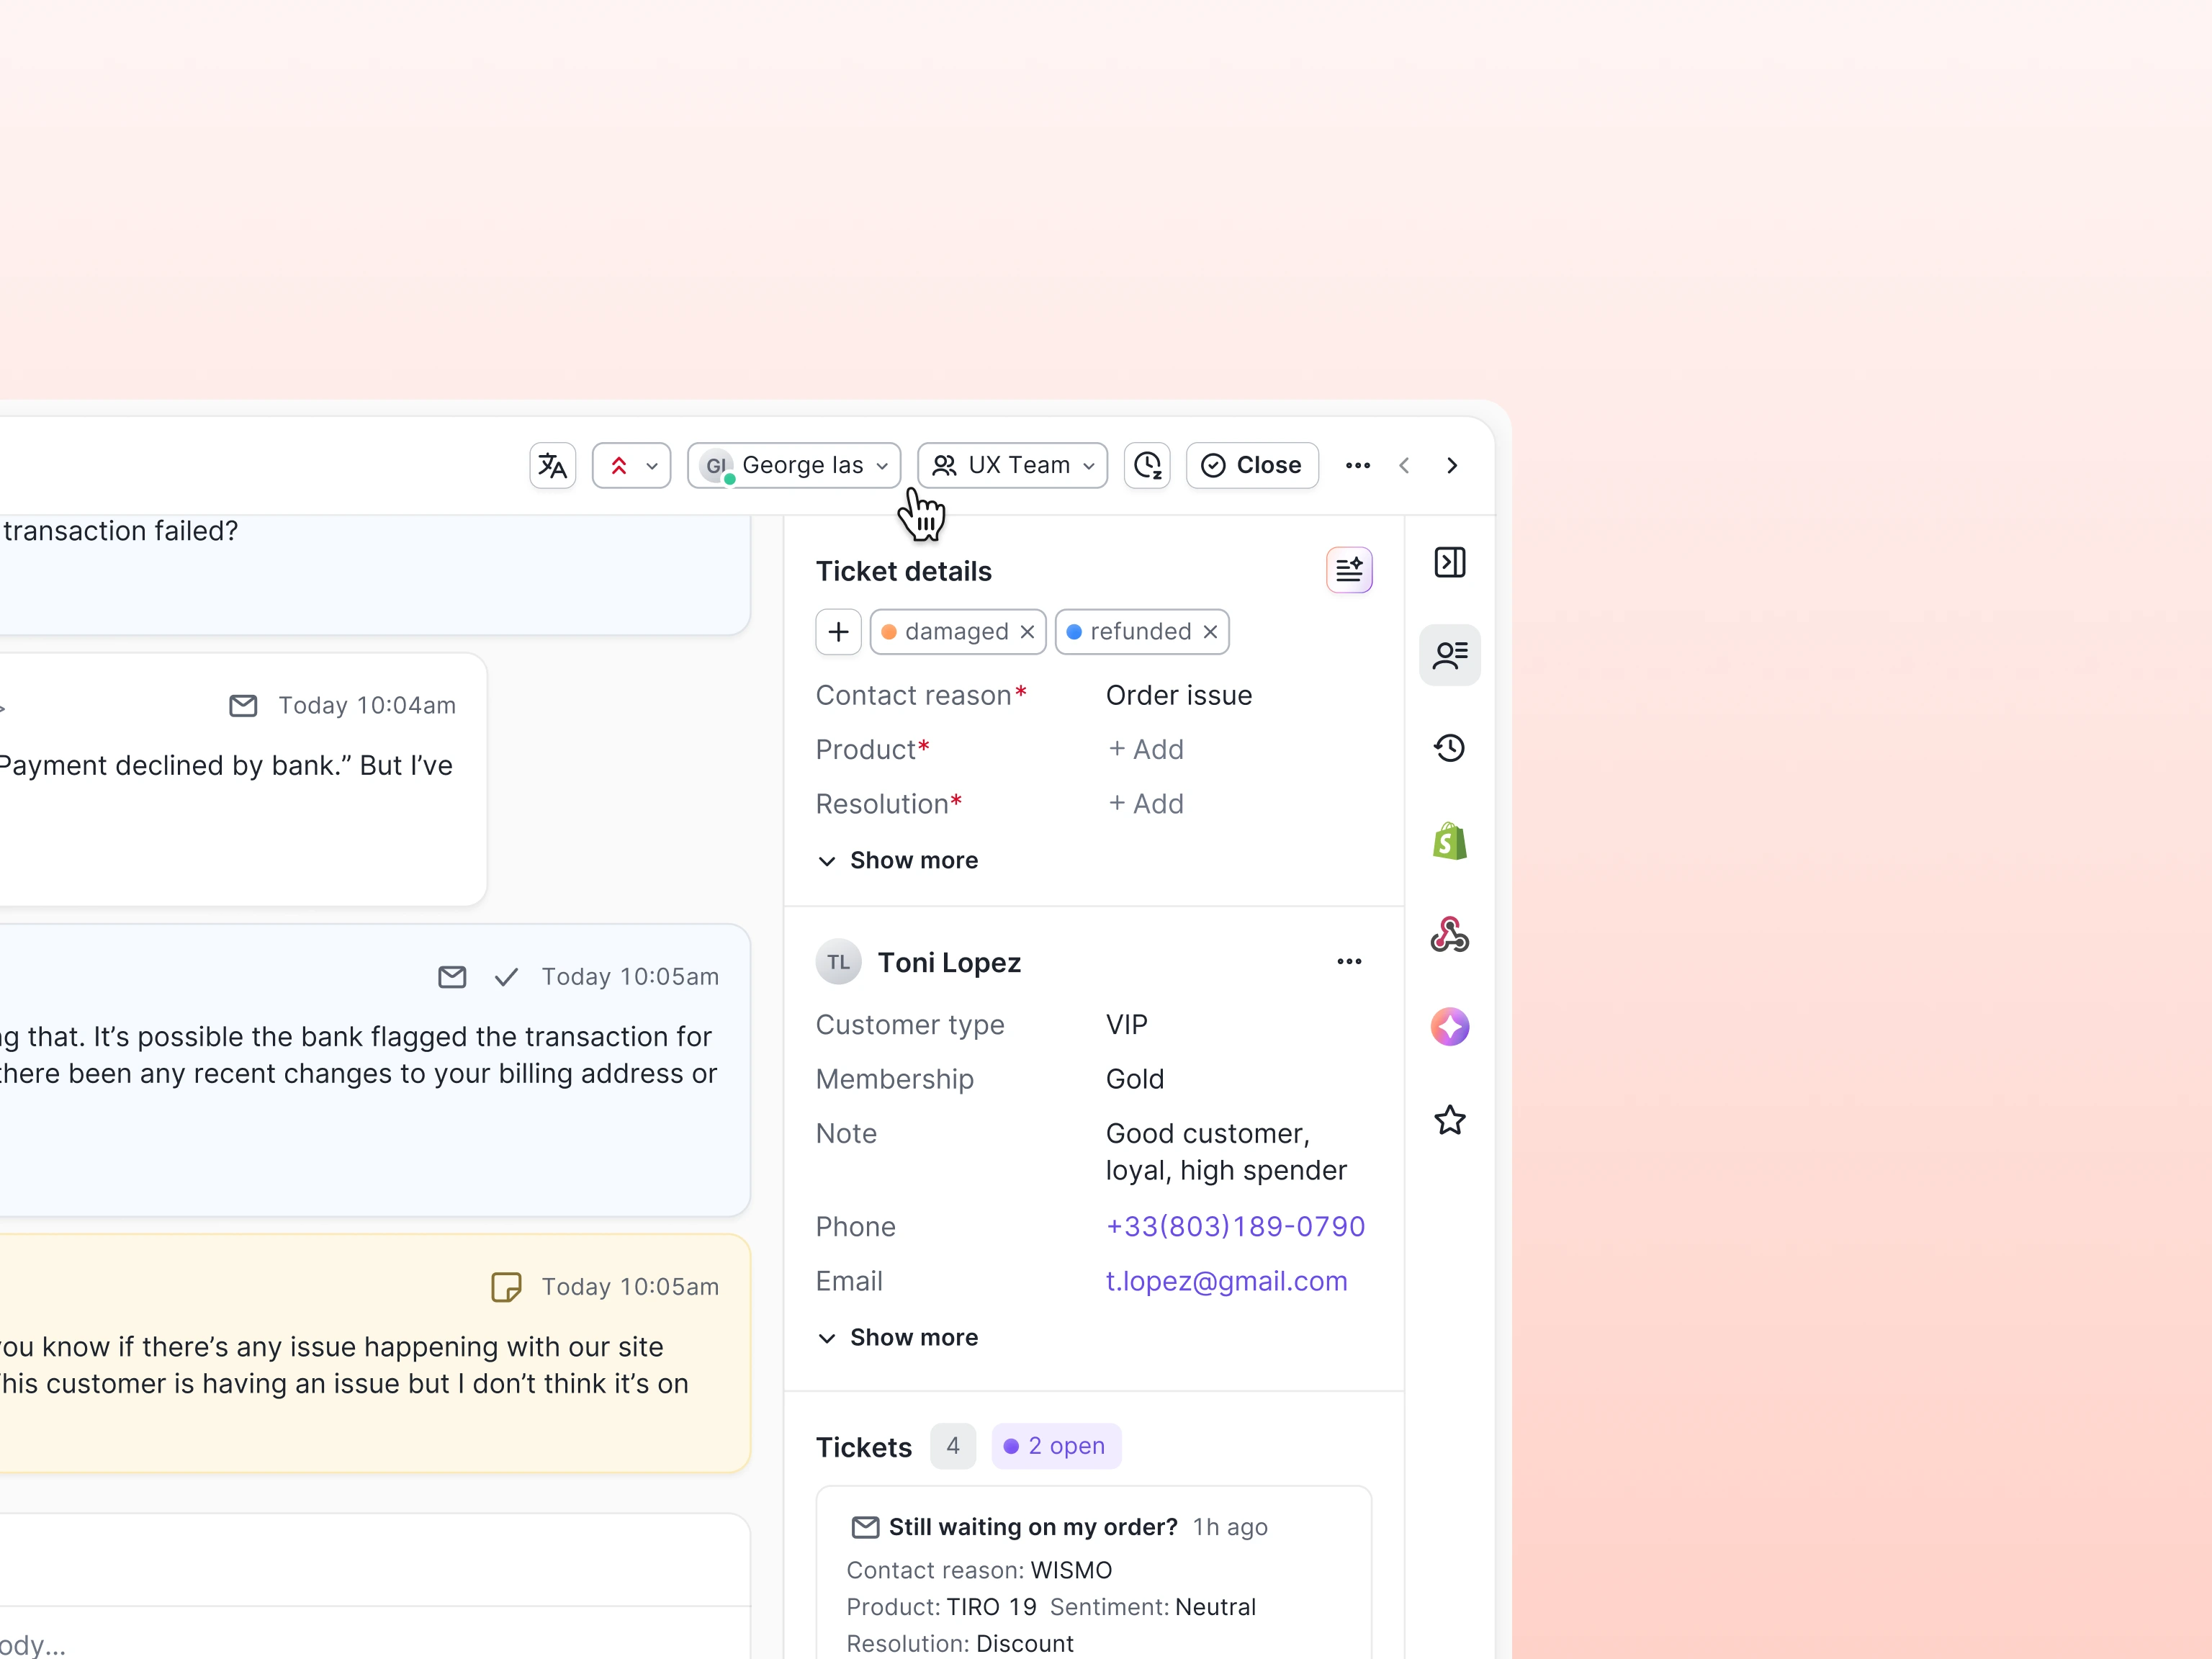
Task: Click the Tickets count badge 4
Action: coord(952,1446)
